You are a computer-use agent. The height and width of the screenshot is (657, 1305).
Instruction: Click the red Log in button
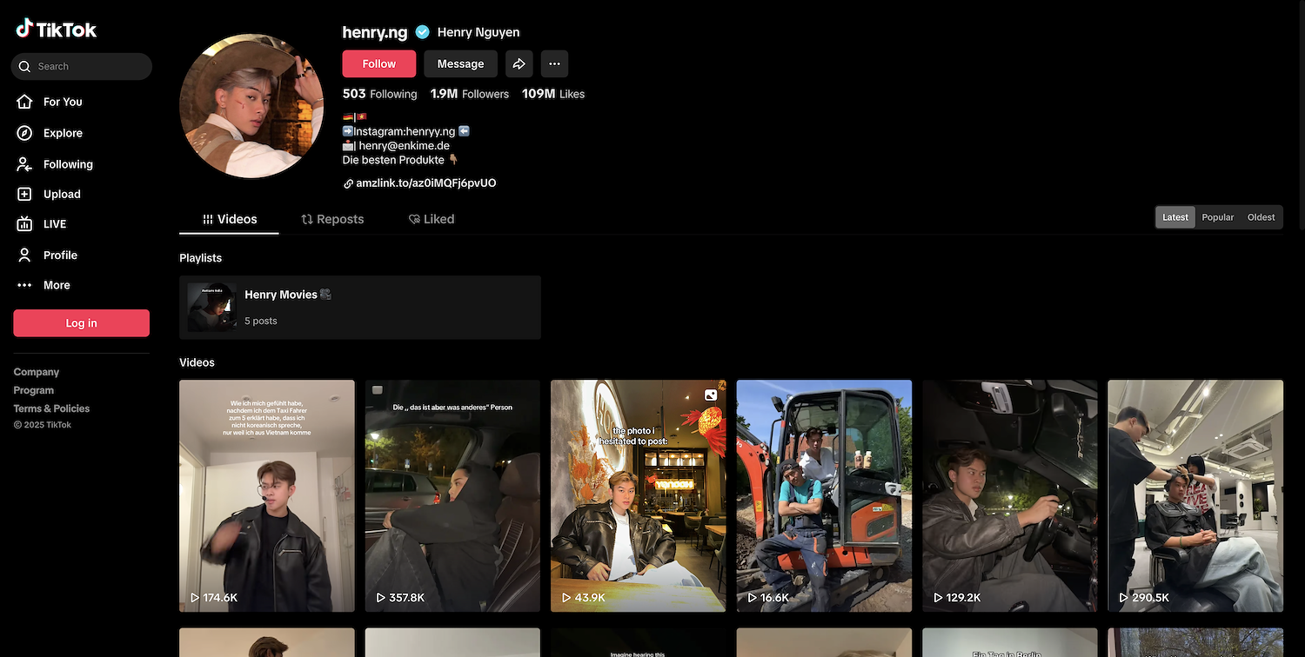click(x=81, y=323)
